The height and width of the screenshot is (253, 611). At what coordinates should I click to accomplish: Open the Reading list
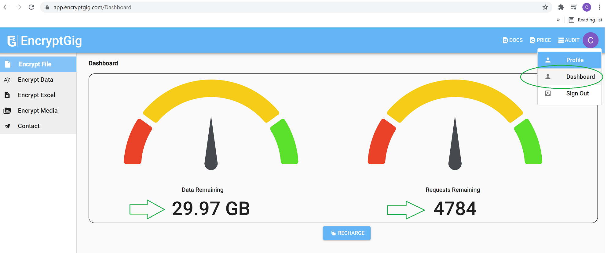(x=586, y=20)
